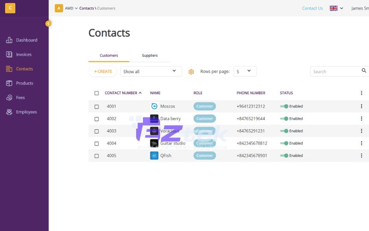369x231 pixels.
Task: Click the search magnifier icon
Action: [x=364, y=71]
